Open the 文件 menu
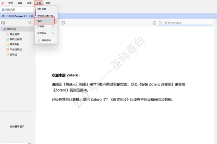This screenshot has height=144, width=217. coord(10,3)
